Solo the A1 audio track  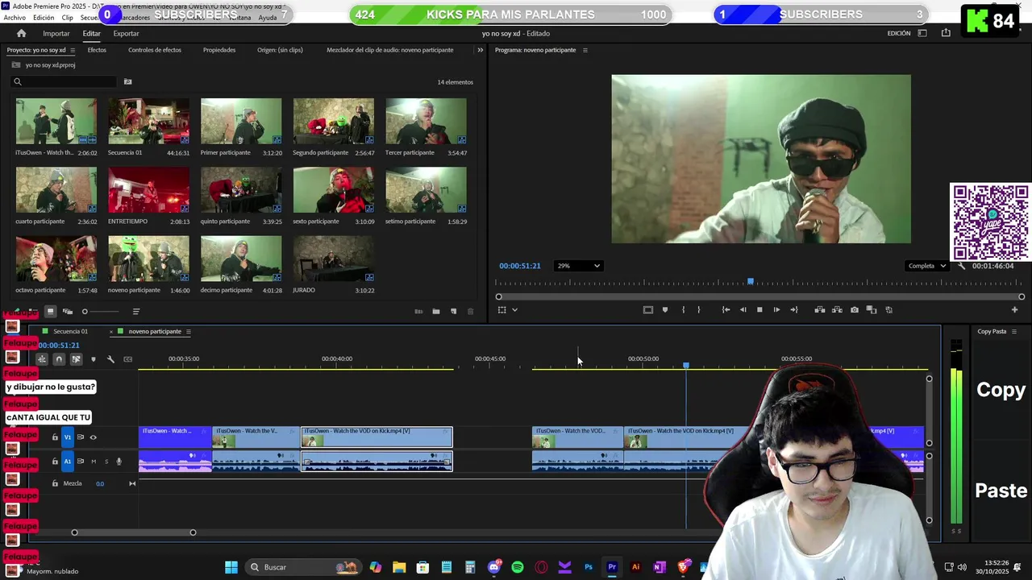coord(106,462)
